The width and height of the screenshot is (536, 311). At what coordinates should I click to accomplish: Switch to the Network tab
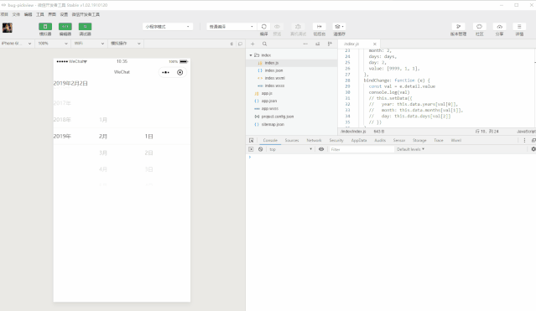click(314, 141)
